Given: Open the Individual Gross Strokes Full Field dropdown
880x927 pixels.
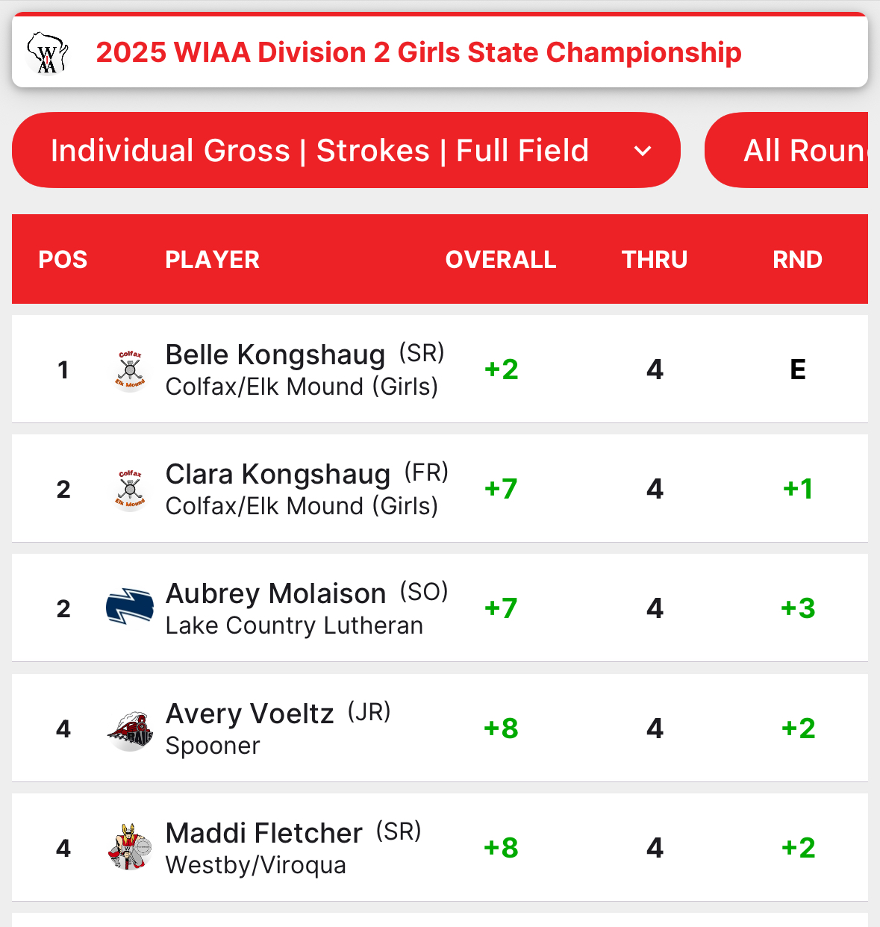Looking at the screenshot, I should click(x=319, y=151).
